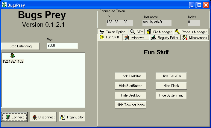Click the Disconnect button

43,117
